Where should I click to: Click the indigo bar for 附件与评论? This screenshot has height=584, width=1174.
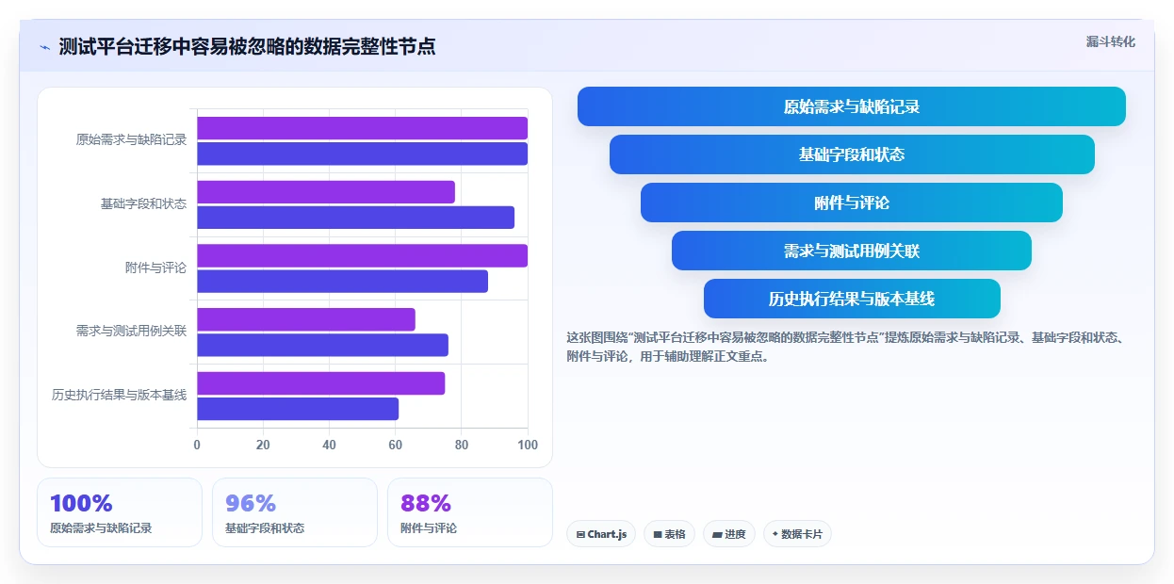[342, 281]
